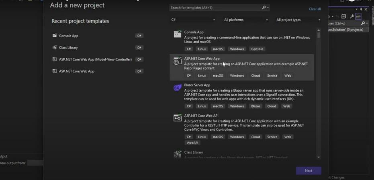
Task: Click the C# badge beside recent Console App
Action: point(139,36)
